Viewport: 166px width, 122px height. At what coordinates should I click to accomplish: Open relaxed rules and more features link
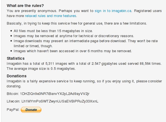click(x=50, y=16)
